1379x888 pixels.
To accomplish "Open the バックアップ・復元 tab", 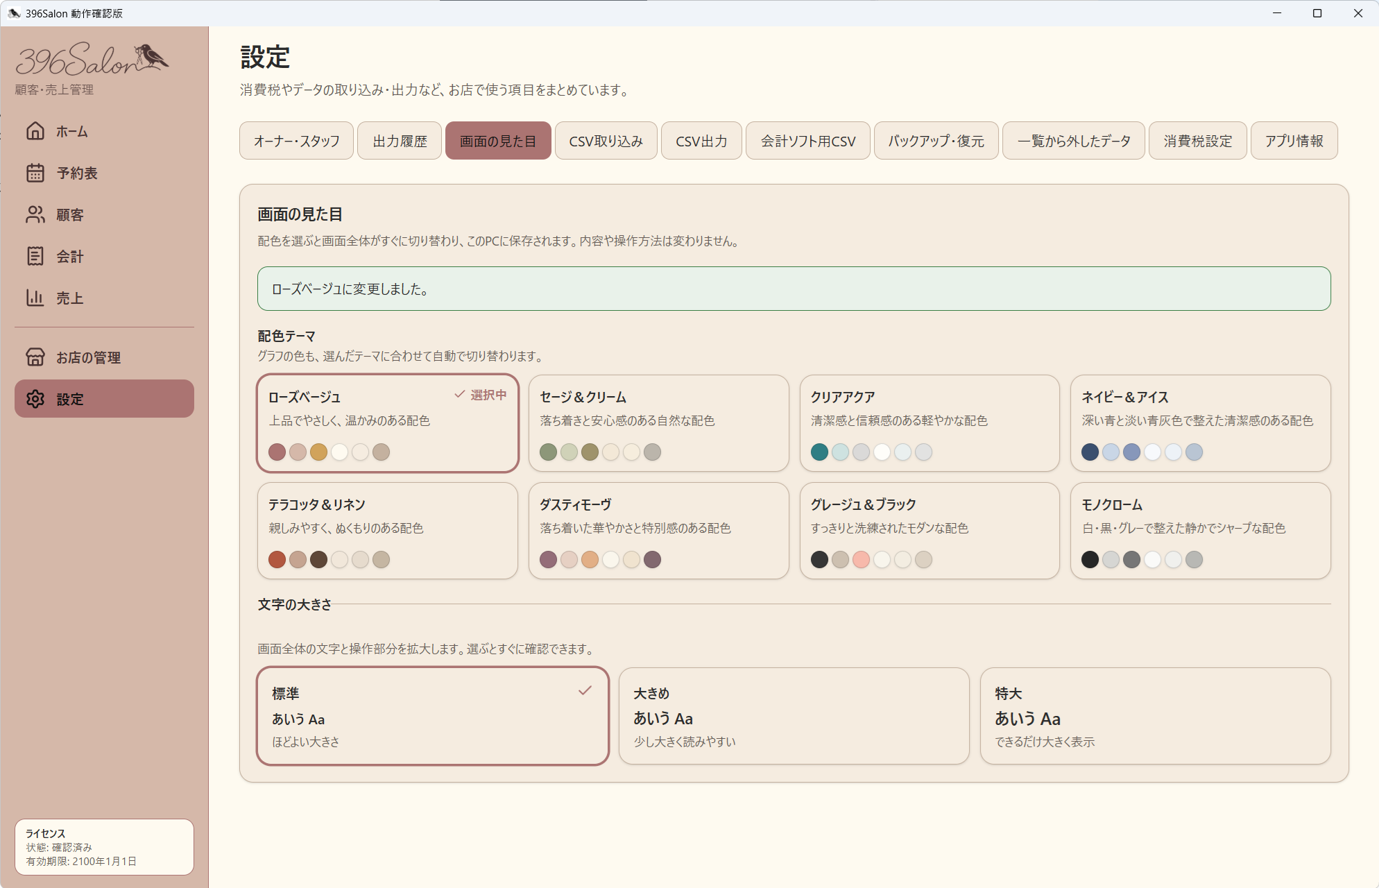I will click(936, 141).
